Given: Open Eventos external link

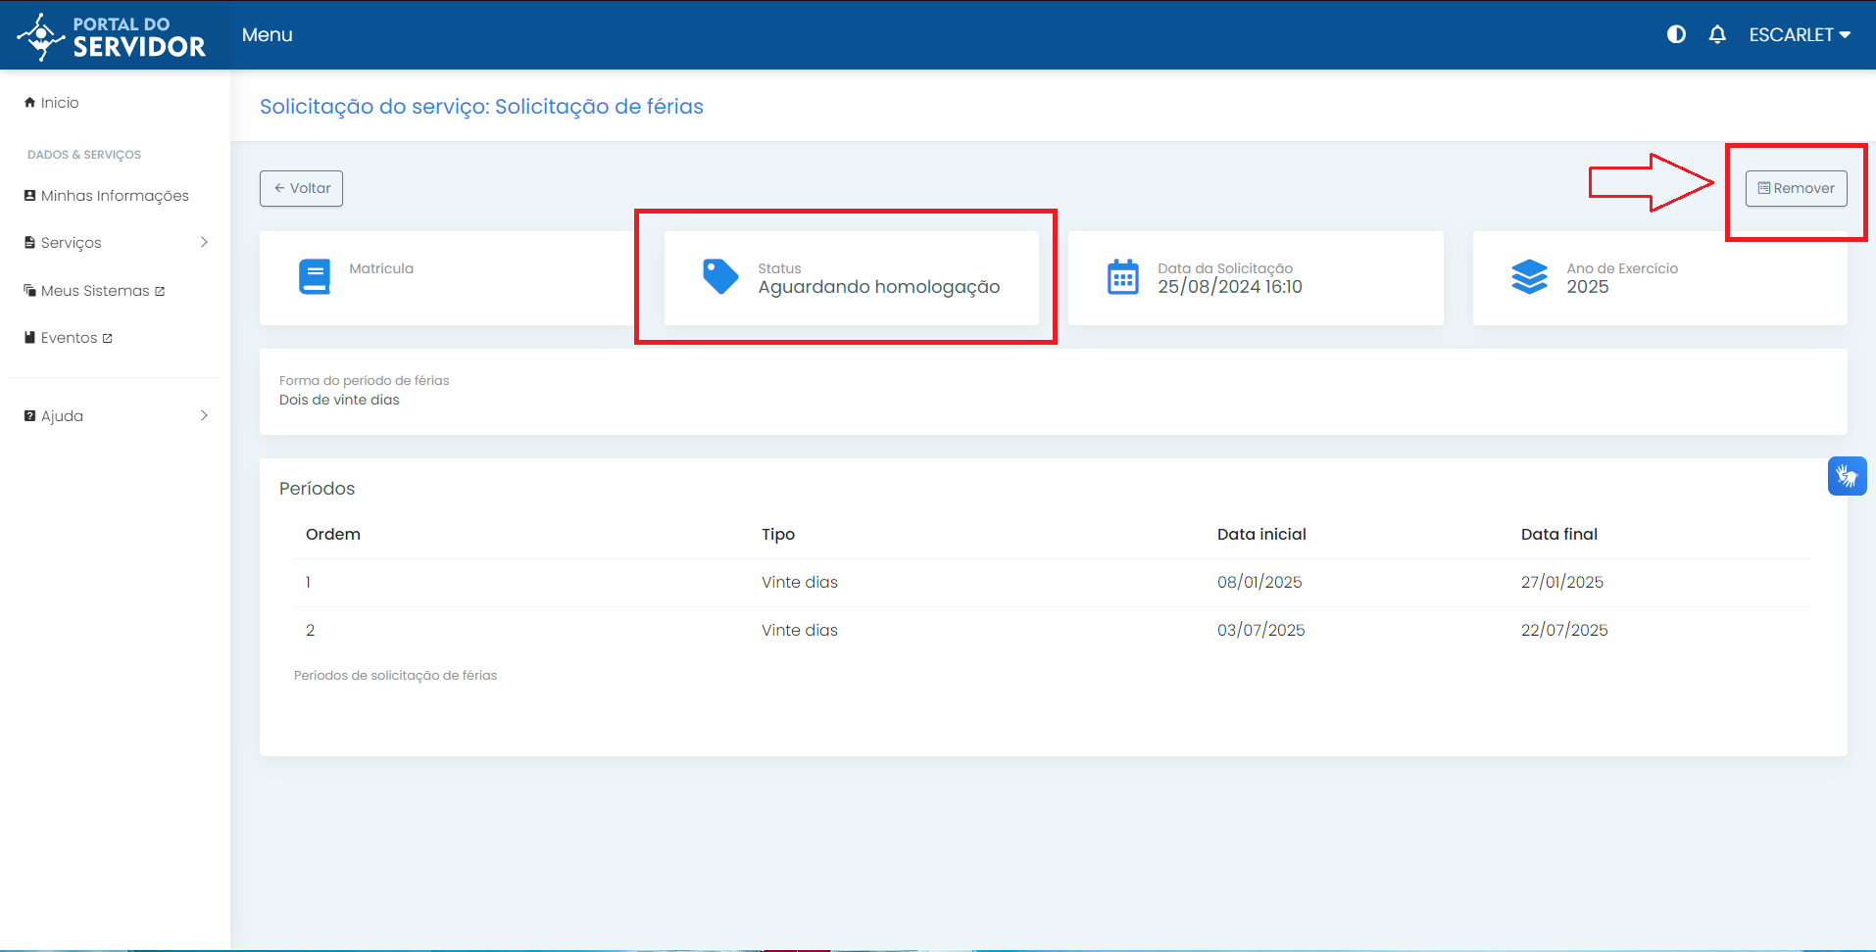Looking at the screenshot, I should tap(69, 338).
